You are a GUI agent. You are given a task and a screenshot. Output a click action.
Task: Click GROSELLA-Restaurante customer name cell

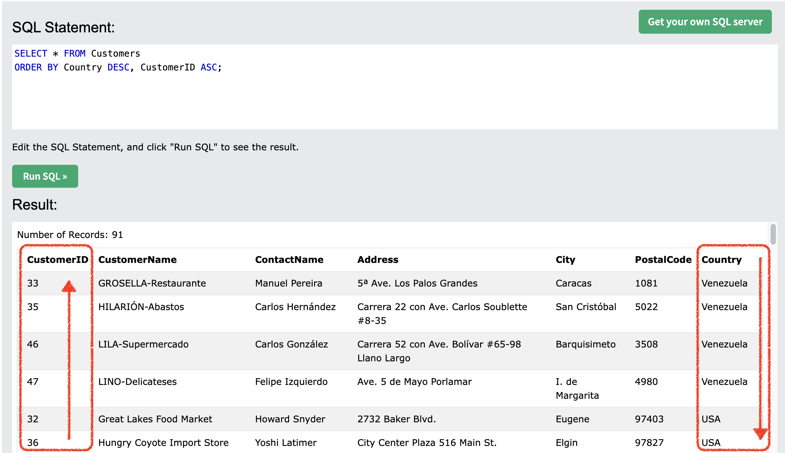coord(152,283)
